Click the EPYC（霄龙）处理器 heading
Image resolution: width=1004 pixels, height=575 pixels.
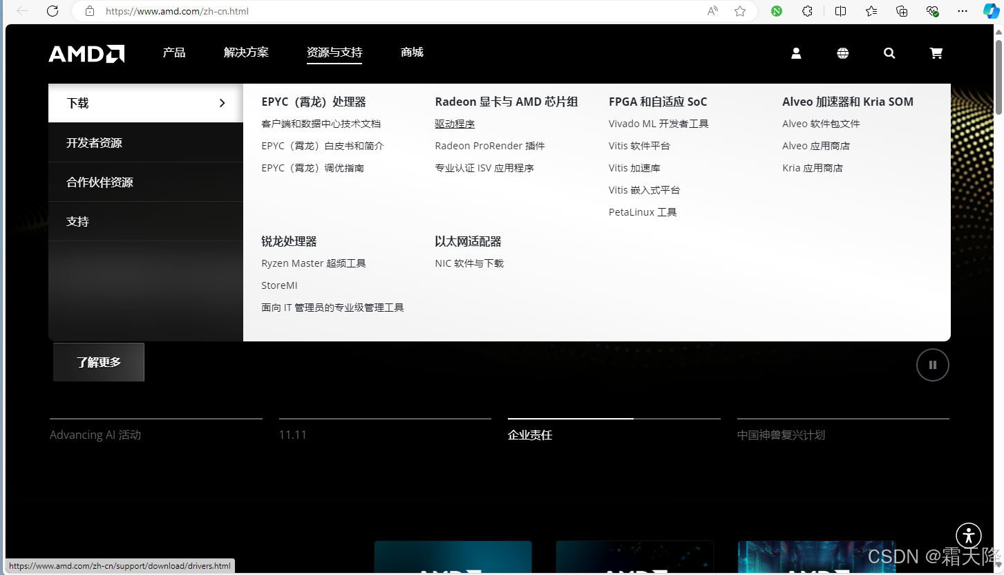(x=314, y=102)
